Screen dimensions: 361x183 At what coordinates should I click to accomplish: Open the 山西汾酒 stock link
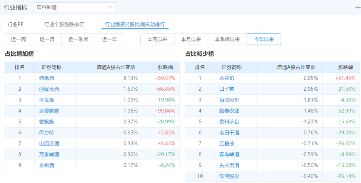coord(49,144)
